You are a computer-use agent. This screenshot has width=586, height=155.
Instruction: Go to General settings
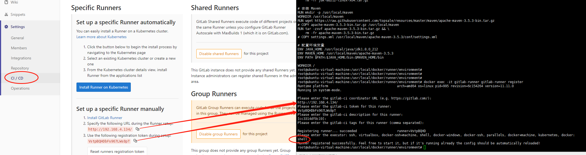coord(17,38)
